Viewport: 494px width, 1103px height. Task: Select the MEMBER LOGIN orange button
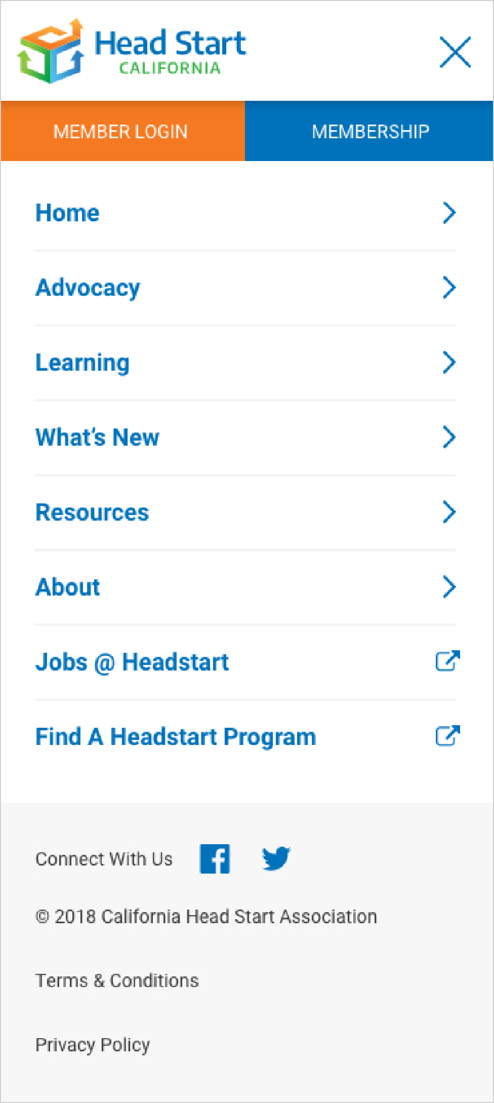click(123, 131)
